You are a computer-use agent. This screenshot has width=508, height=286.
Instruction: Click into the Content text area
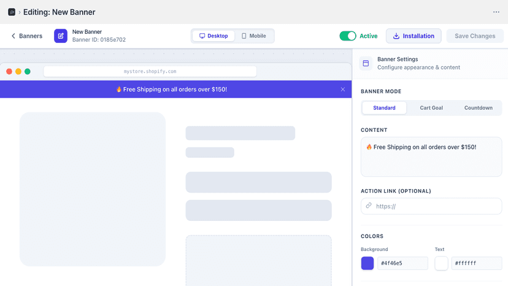431,157
